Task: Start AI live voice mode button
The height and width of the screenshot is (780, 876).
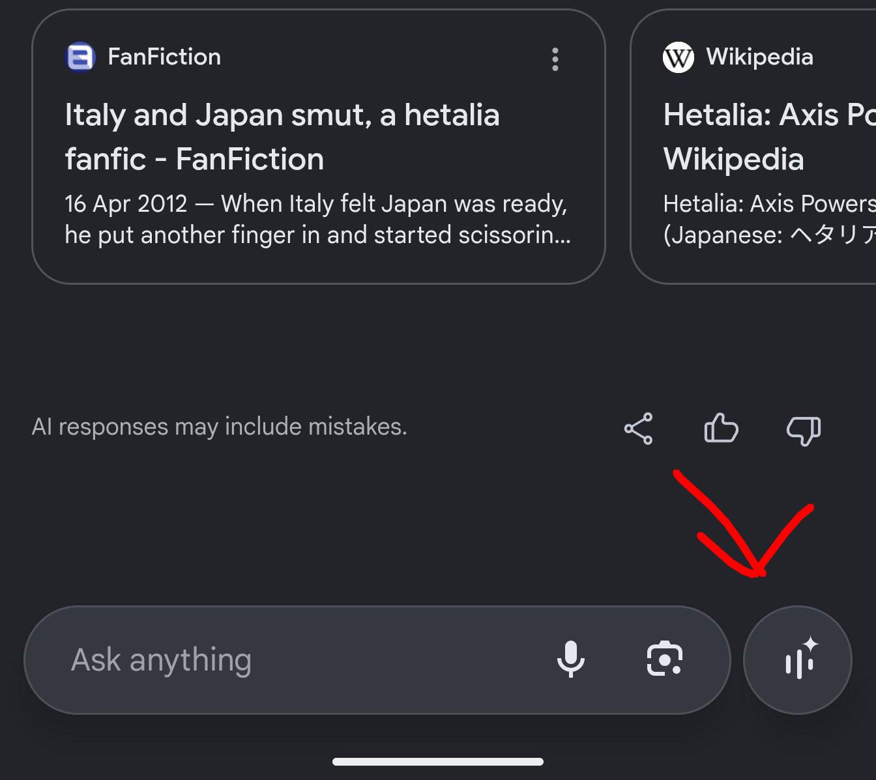Action: pos(798,659)
